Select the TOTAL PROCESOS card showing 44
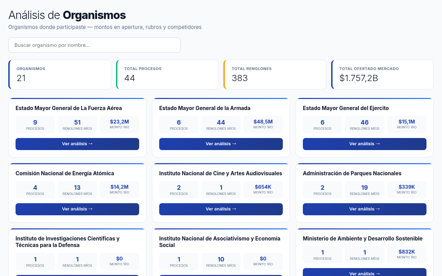 pyautogui.click(x=167, y=74)
